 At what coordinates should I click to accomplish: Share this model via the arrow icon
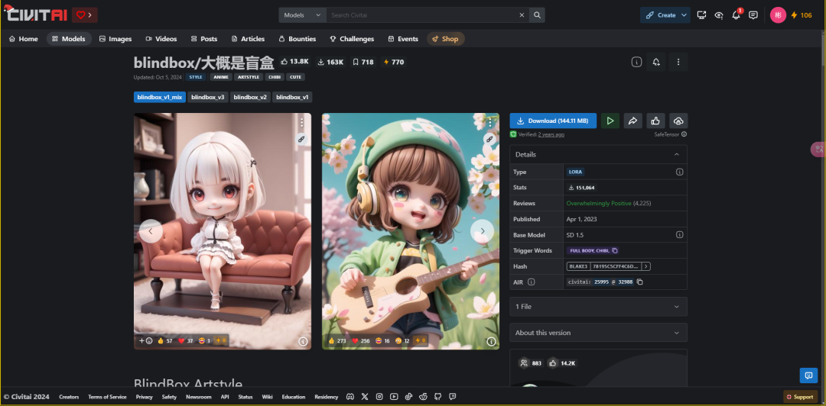pos(633,121)
